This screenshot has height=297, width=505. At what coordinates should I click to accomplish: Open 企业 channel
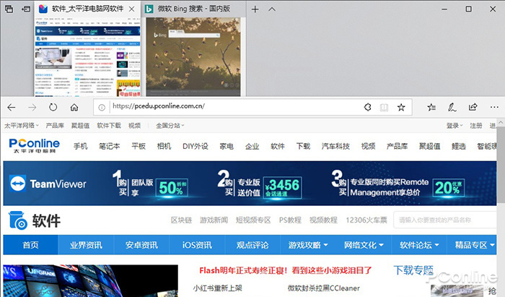[x=252, y=147]
